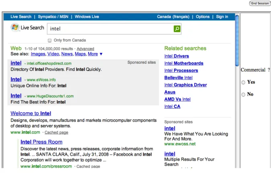Open related search Asus
This screenshot has height=178, width=271.
tap(170, 92)
